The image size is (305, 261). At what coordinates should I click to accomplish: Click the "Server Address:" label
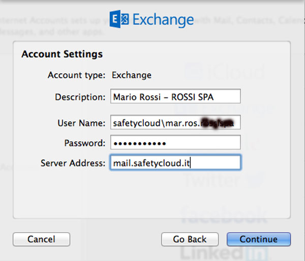(73, 163)
